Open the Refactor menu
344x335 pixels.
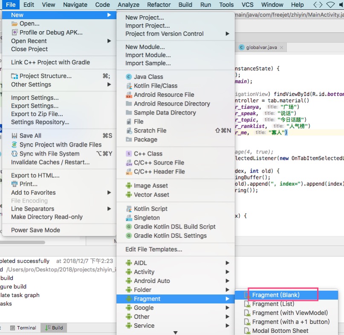(159, 5)
